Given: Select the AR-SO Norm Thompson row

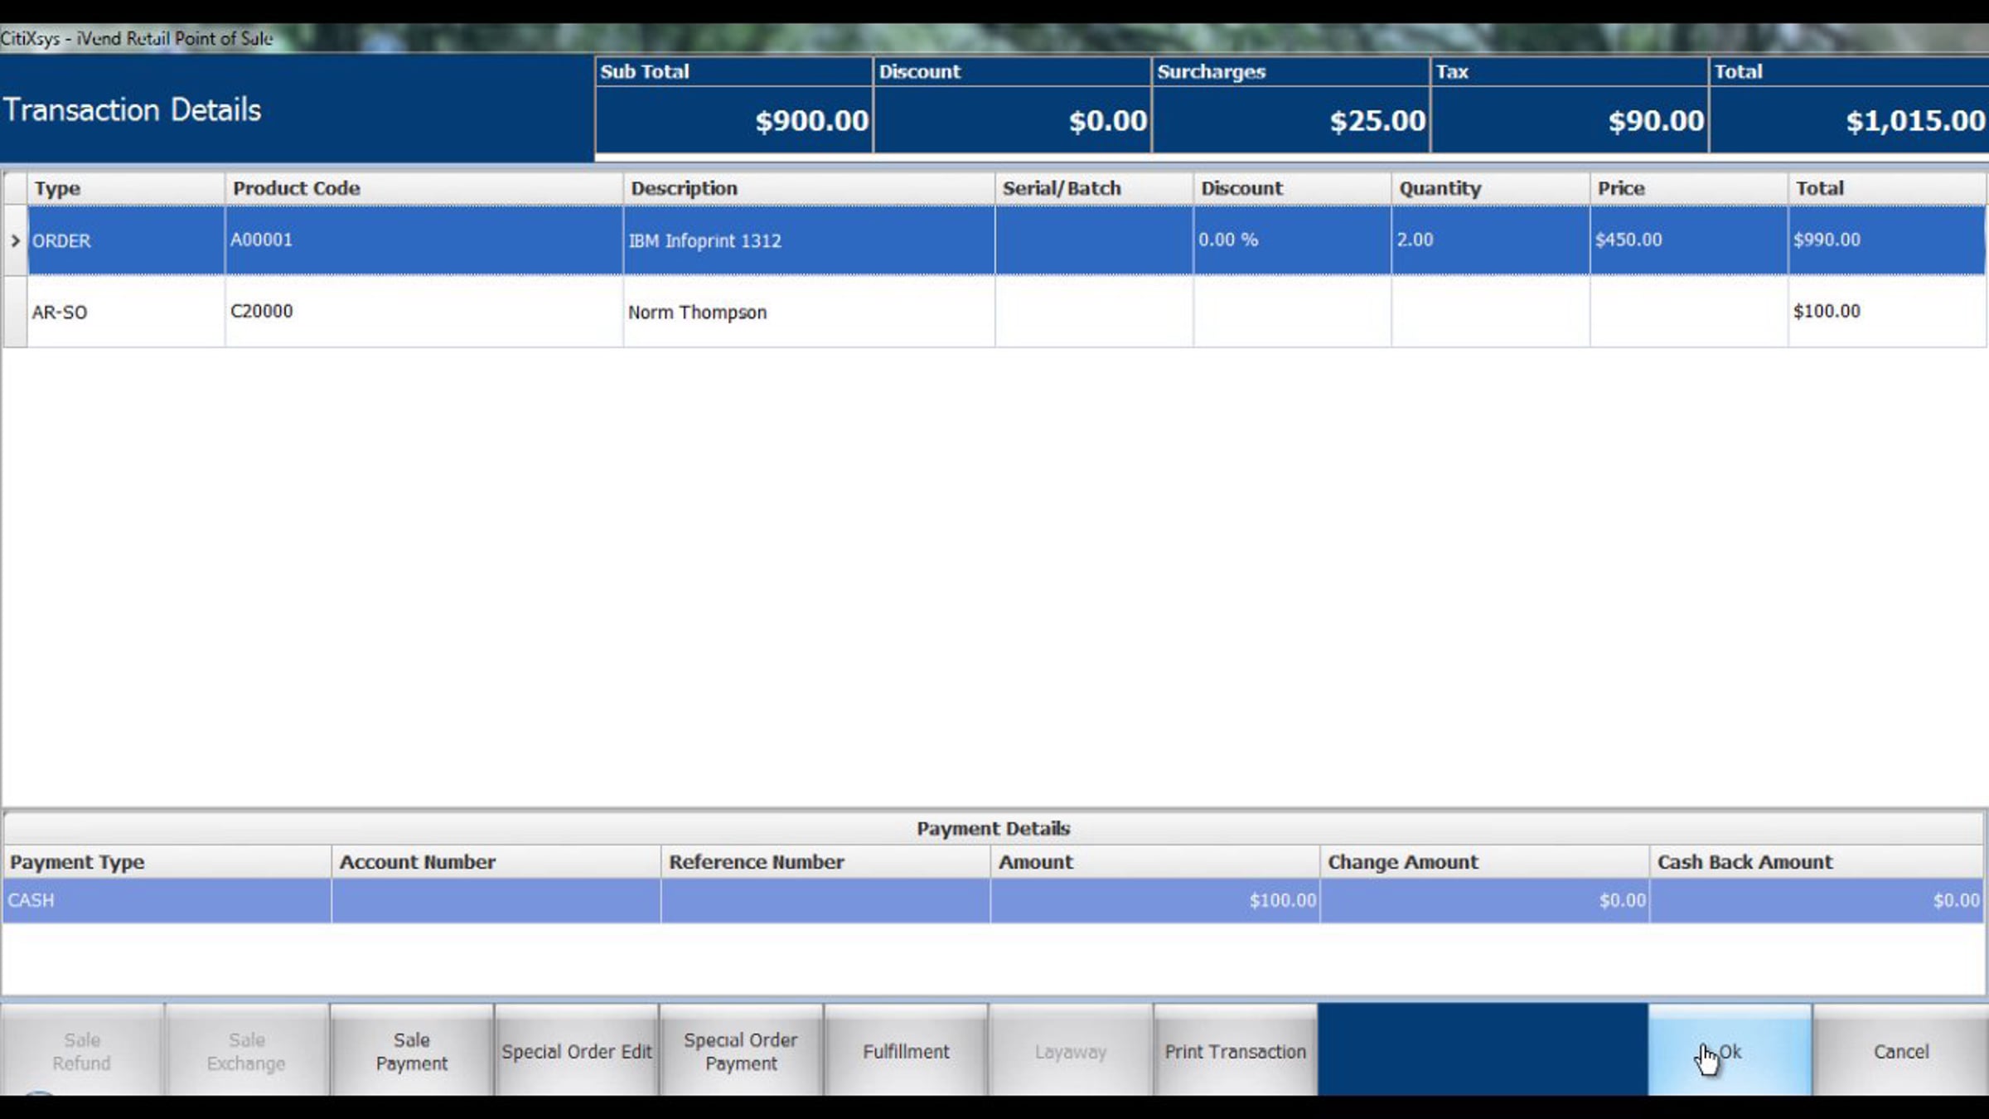Looking at the screenshot, I should pyautogui.click(x=696, y=312).
